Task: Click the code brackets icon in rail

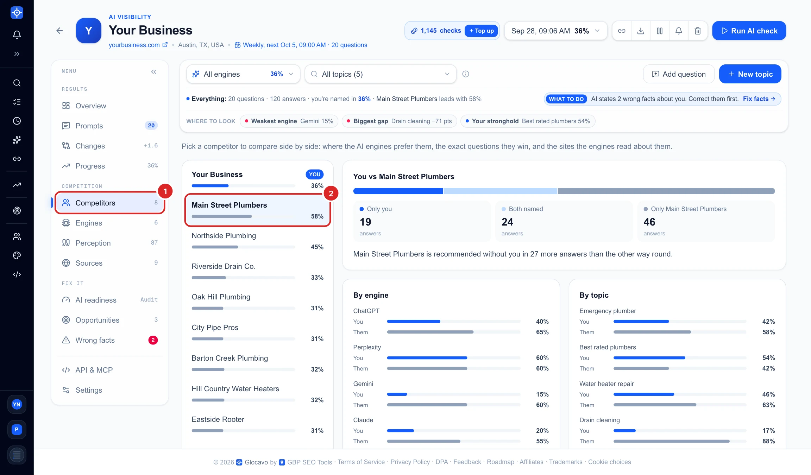Action: click(17, 274)
